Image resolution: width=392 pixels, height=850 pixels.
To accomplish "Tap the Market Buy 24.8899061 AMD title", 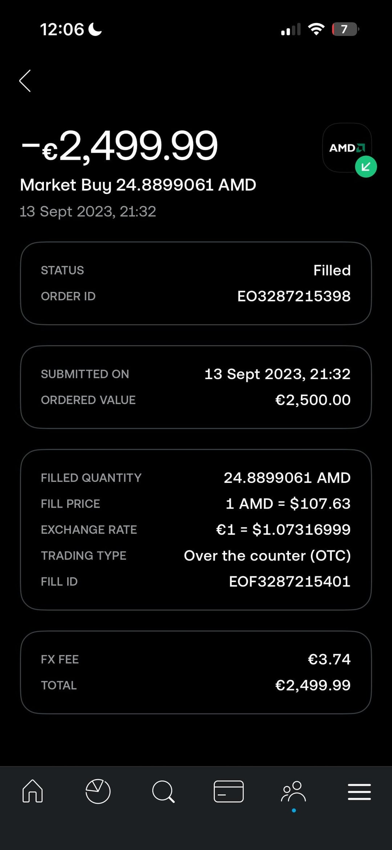I will (138, 185).
